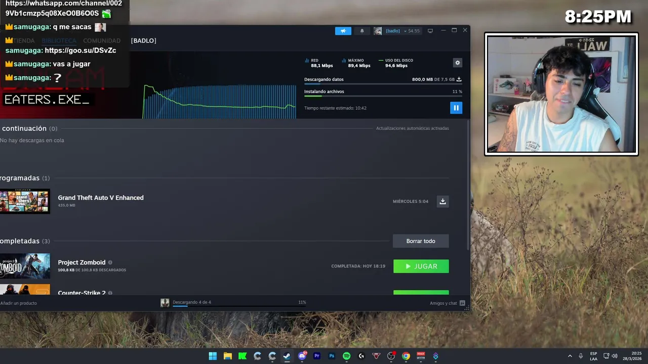Image resolution: width=648 pixels, height=364 pixels.
Task: Open Google Chrome from the taskbar
Action: pyautogui.click(x=406, y=356)
